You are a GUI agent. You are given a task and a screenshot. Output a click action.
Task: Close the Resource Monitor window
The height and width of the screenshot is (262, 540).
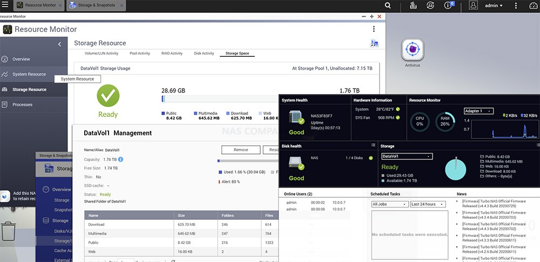pyautogui.click(x=380, y=17)
